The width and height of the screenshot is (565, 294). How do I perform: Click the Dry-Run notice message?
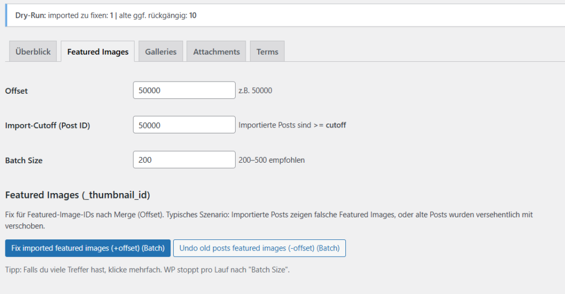pyautogui.click(x=106, y=15)
